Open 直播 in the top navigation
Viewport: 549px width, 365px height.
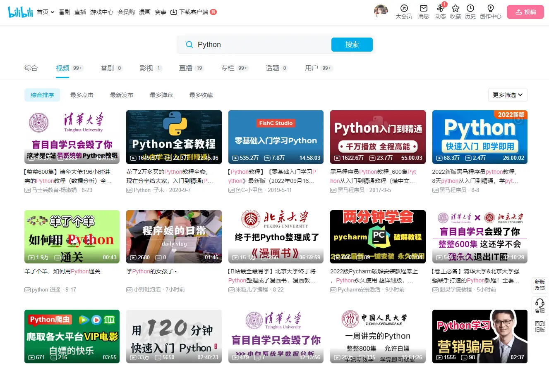pyautogui.click(x=80, y=12)
